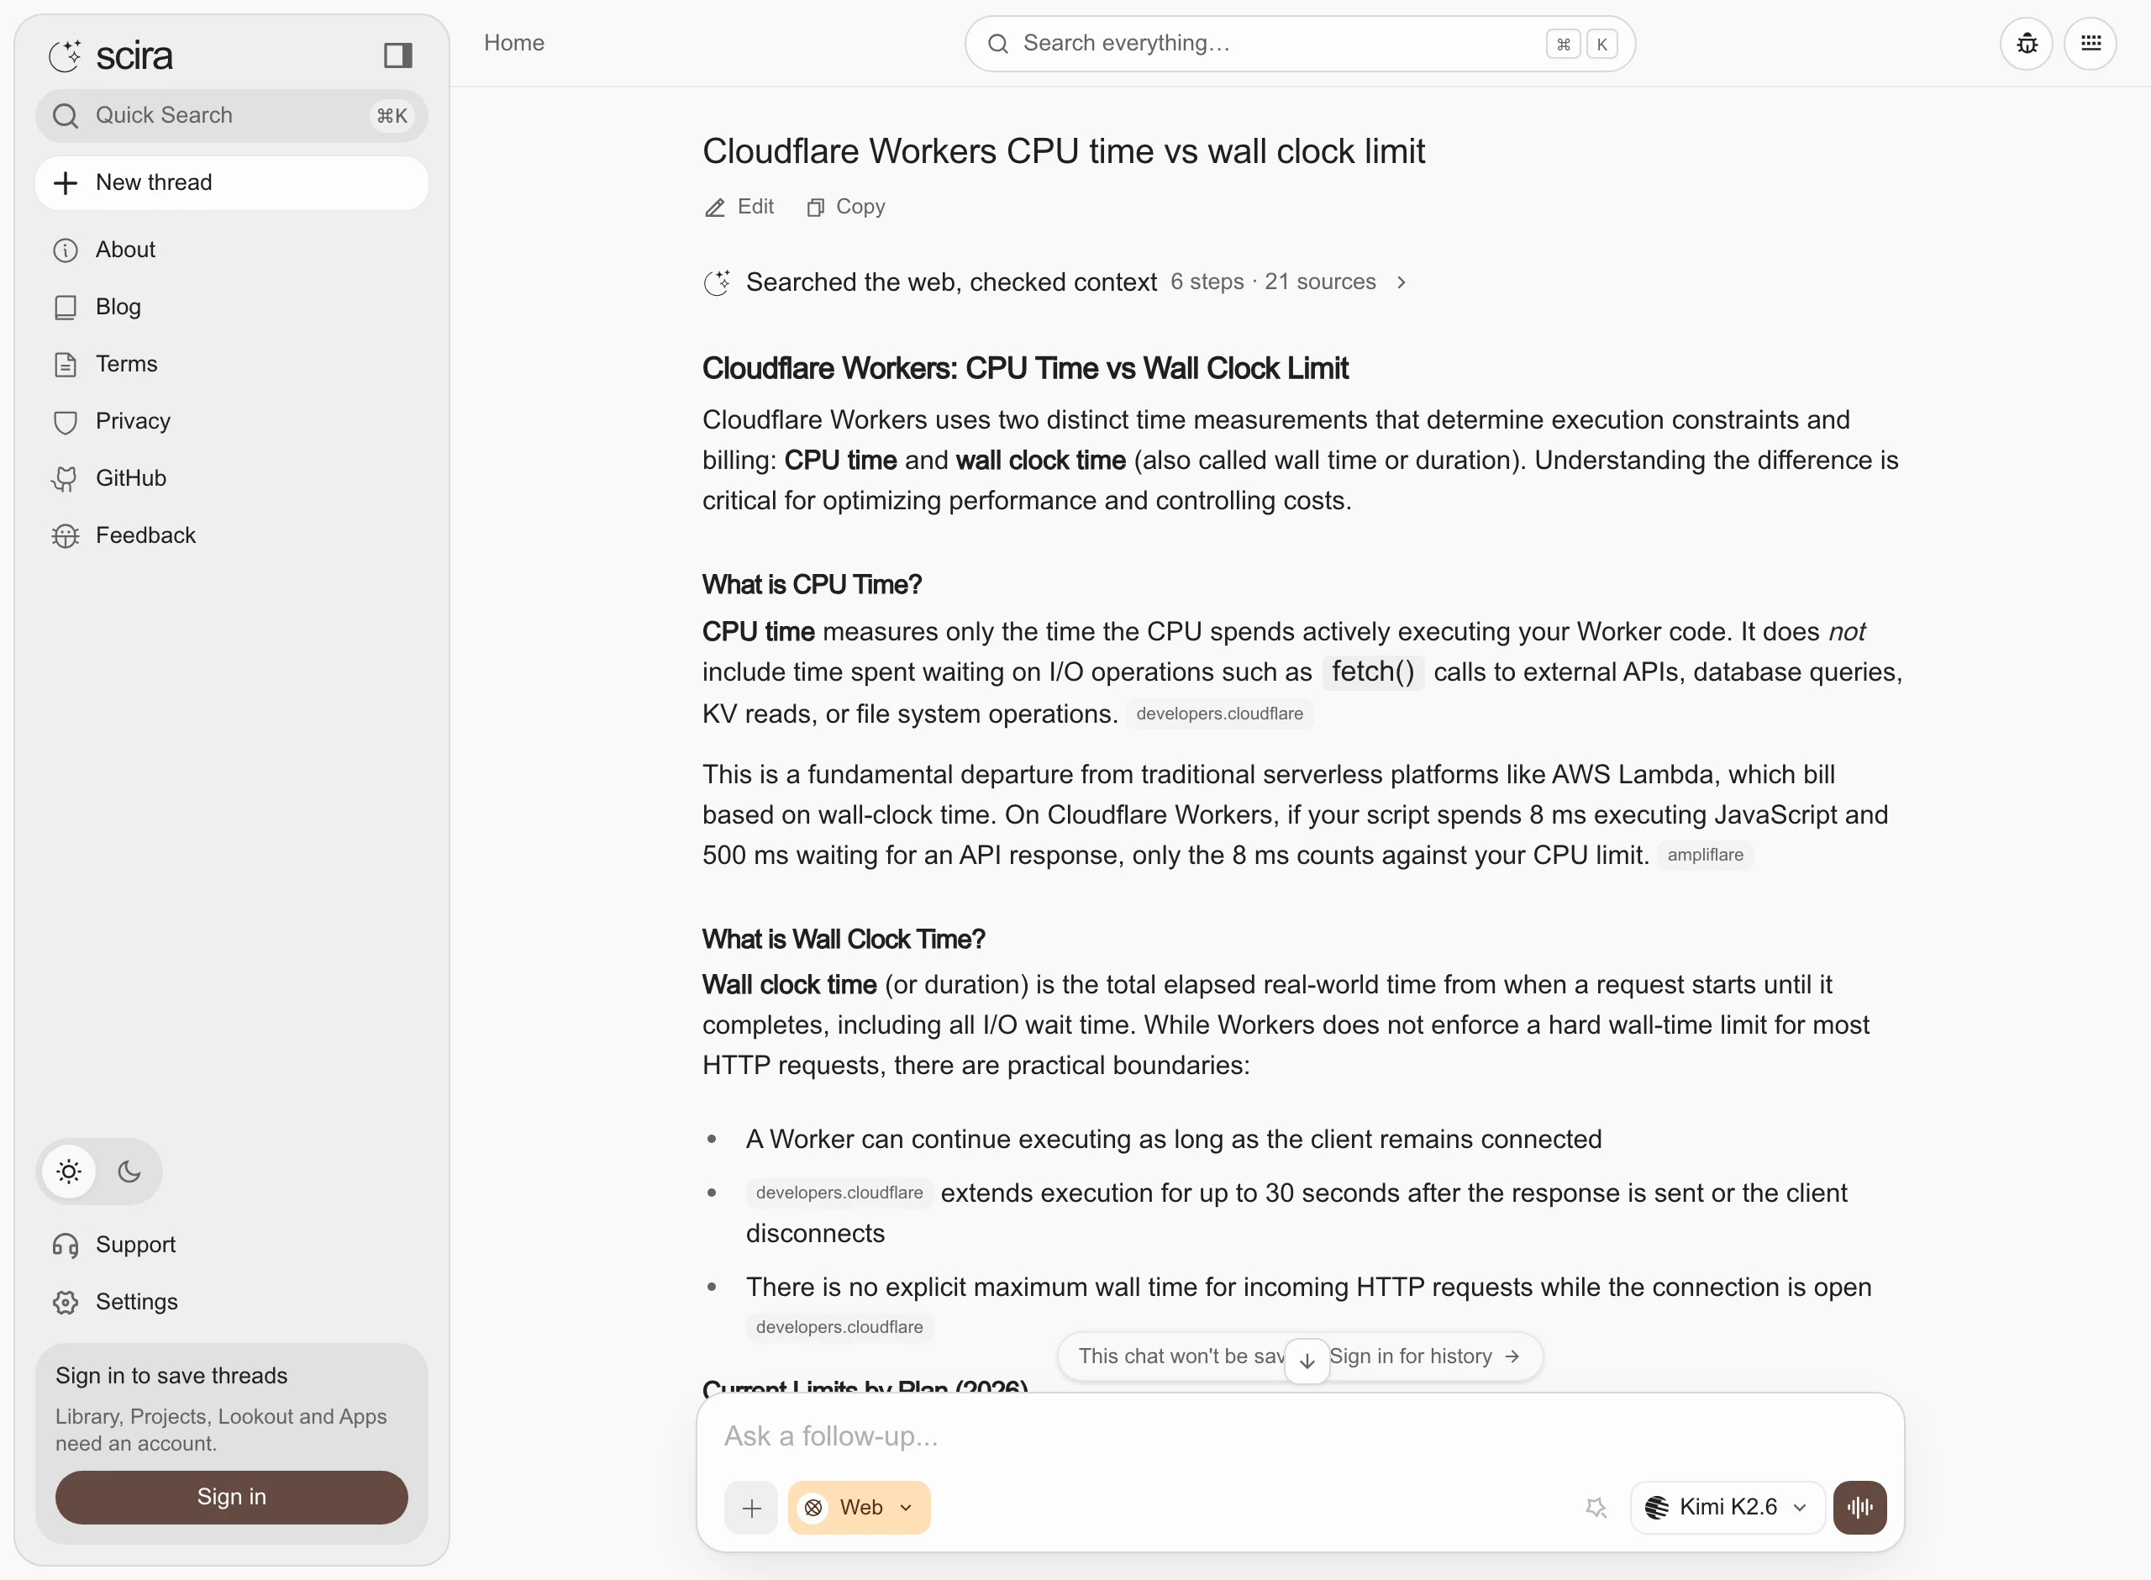Click the Edit pencil icon
This screenshot has height=1580, width=2151.
pos(715,208)
